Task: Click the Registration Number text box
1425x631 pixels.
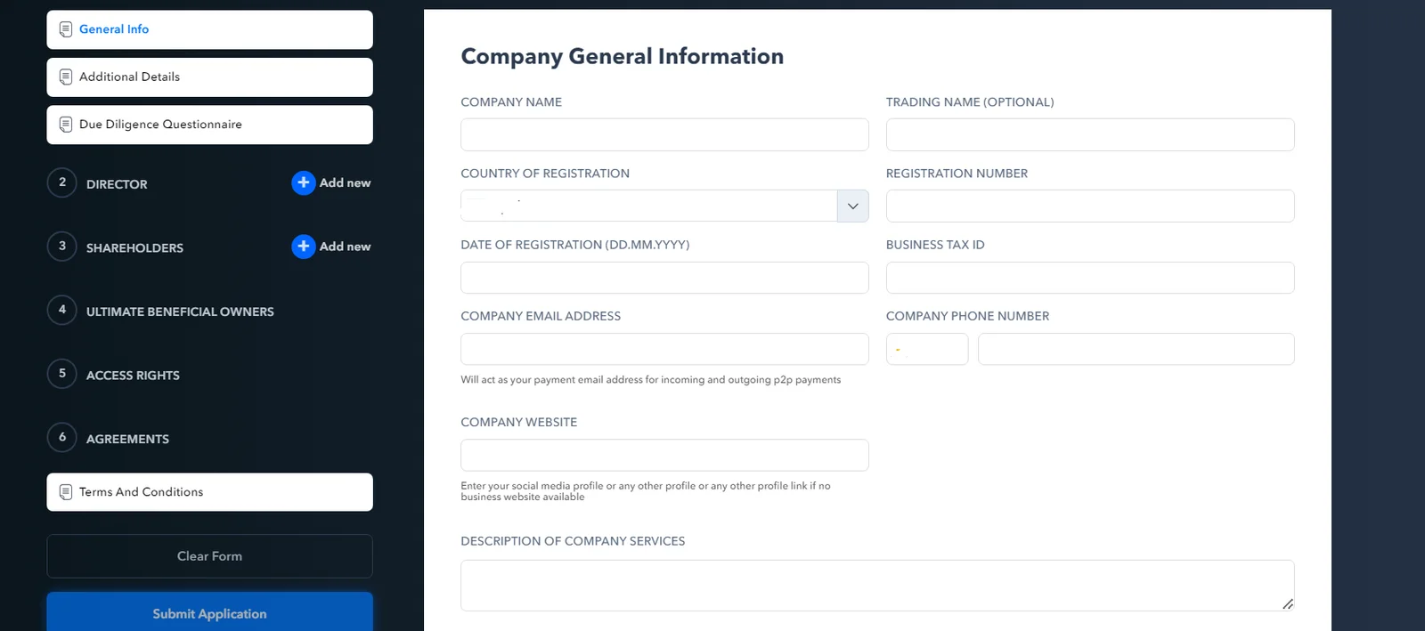Action: pyautogui.click(x=1090, y=206)
